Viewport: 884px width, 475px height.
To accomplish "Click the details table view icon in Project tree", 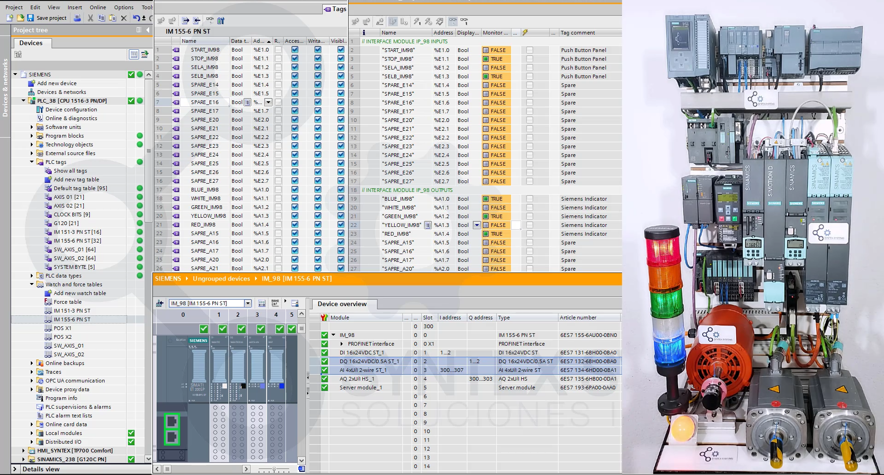I will tap(134, 54).
